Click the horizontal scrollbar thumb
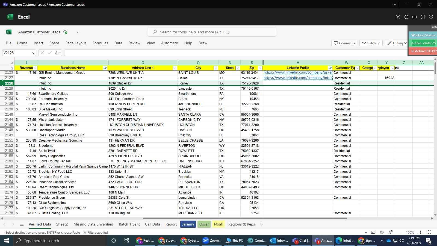This screenshot has width=437, height=246. [245, 218]
